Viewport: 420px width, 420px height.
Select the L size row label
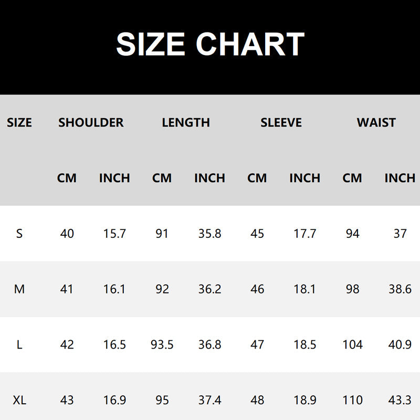(19, 345)
